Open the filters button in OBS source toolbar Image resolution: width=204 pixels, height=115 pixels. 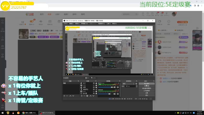pos(93,78)
